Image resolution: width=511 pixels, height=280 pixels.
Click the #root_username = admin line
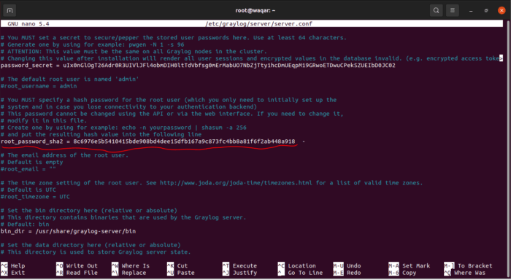click(39, 86)
